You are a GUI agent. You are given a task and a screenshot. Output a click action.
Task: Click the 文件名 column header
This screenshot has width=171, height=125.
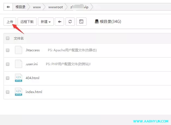click(x=19, y=38)
